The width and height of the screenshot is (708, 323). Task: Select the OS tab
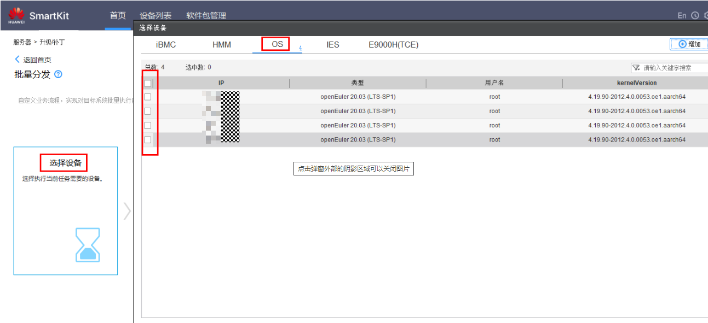278,44
